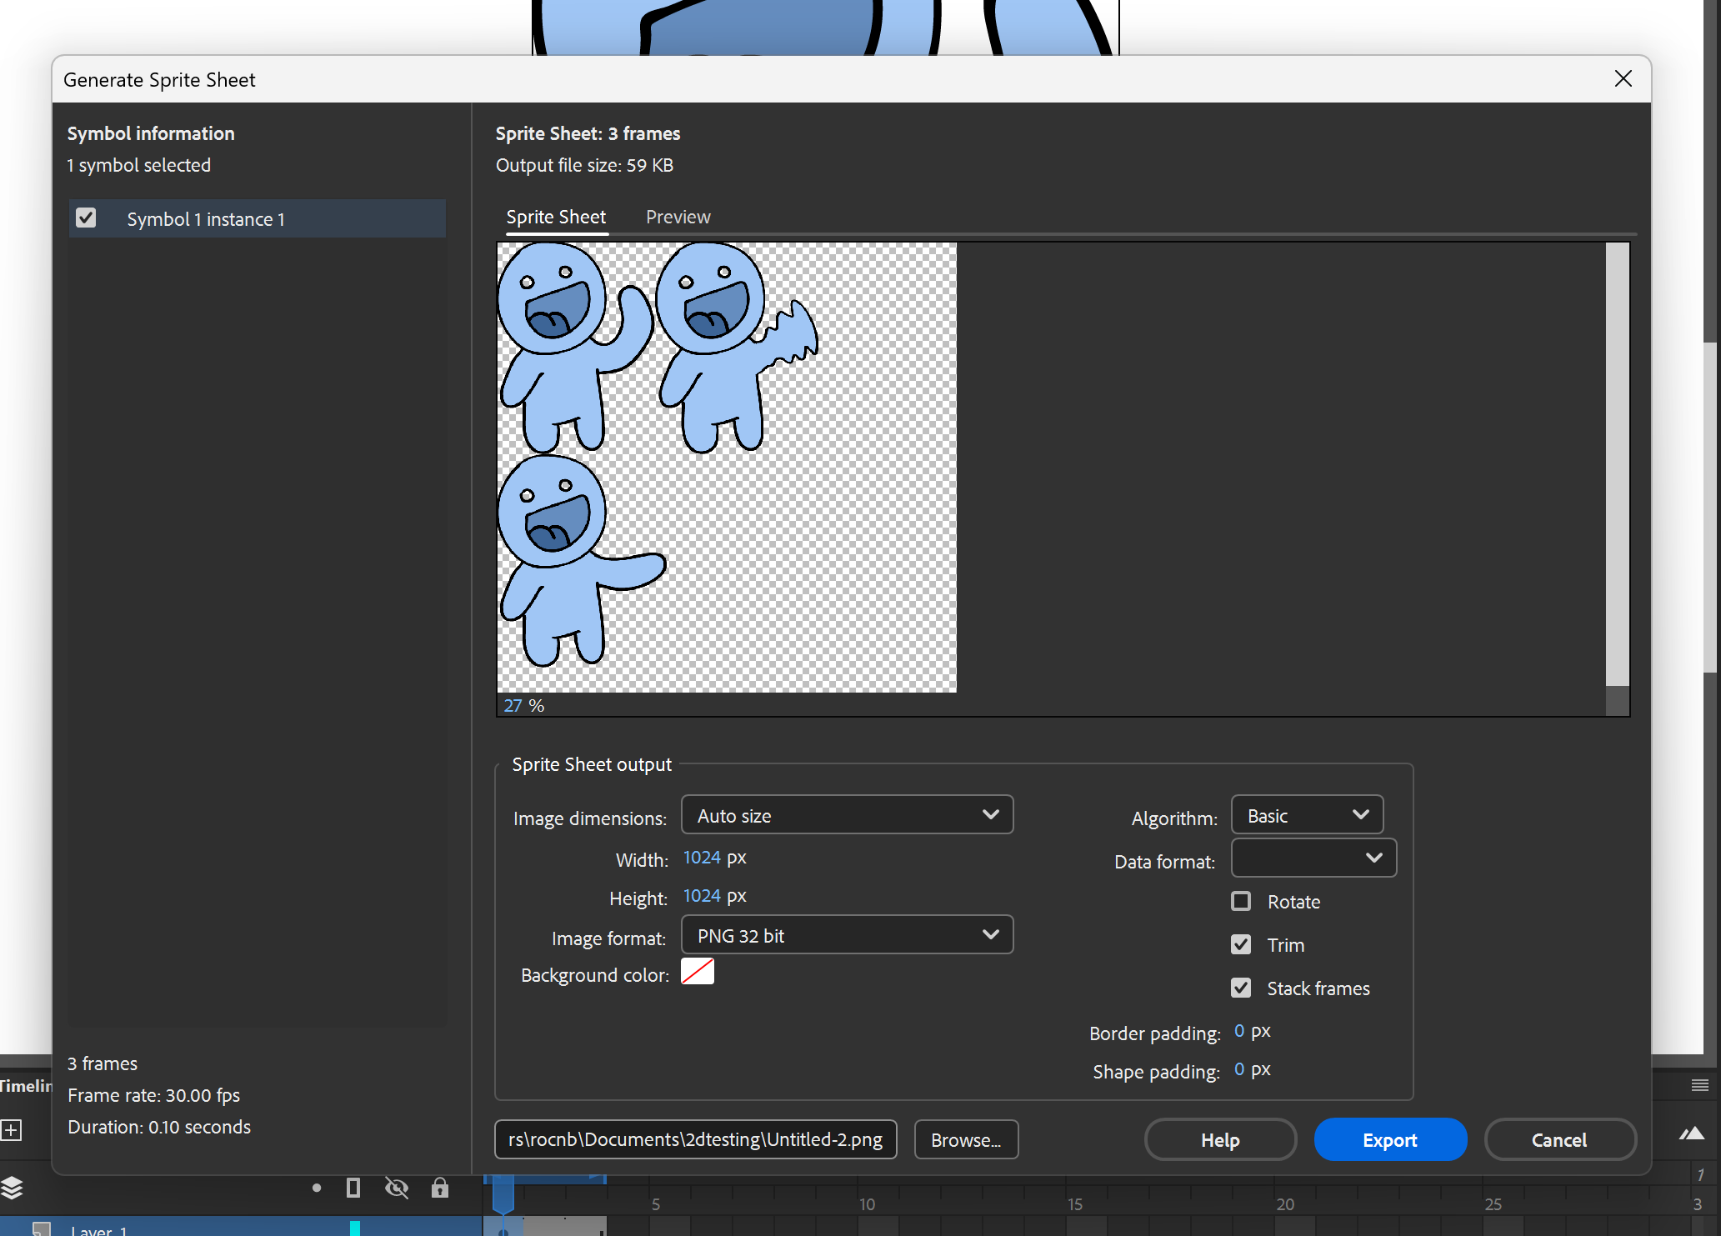Image resolution: width=1721 pixels, height=1236 pixels.
Task: Click the lock all layers padlock icon
Action: (x=440, y=1188)
